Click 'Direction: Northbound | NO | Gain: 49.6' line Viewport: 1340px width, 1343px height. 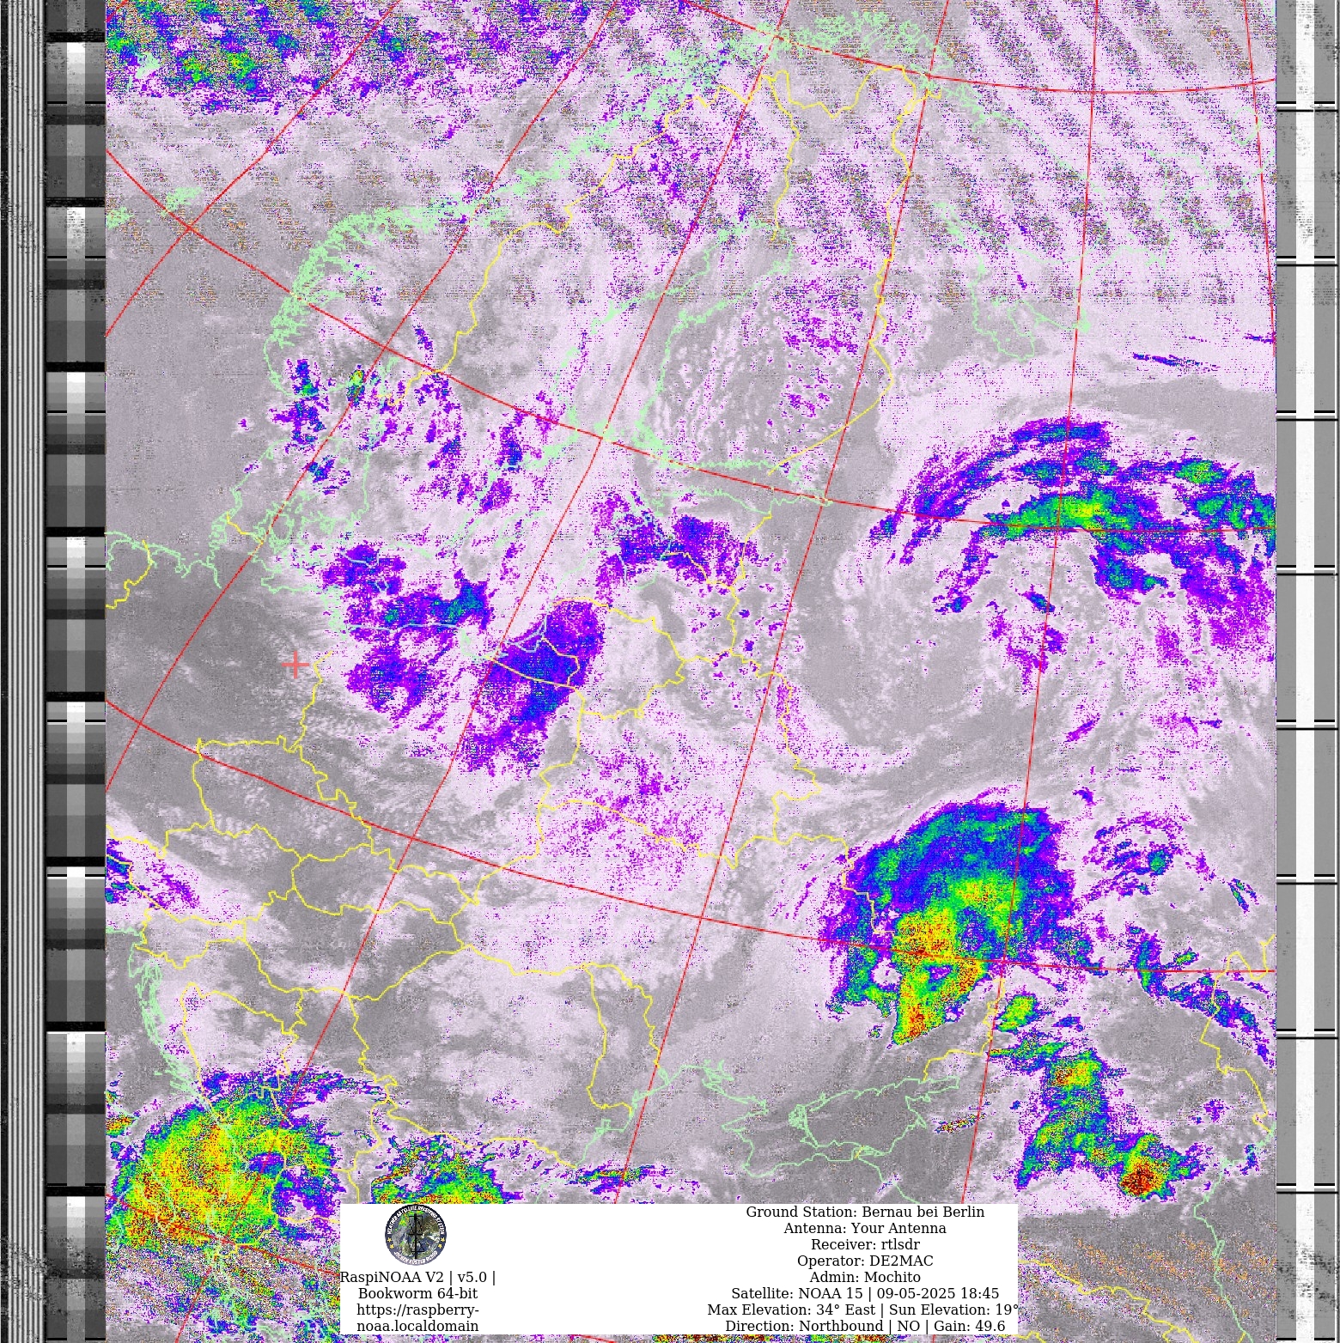click(x=865, y=1326)
